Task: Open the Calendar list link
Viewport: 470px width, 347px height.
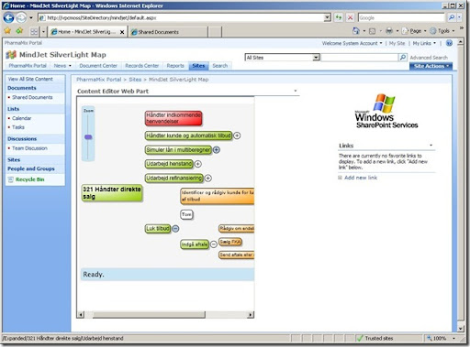Action: 22,118
